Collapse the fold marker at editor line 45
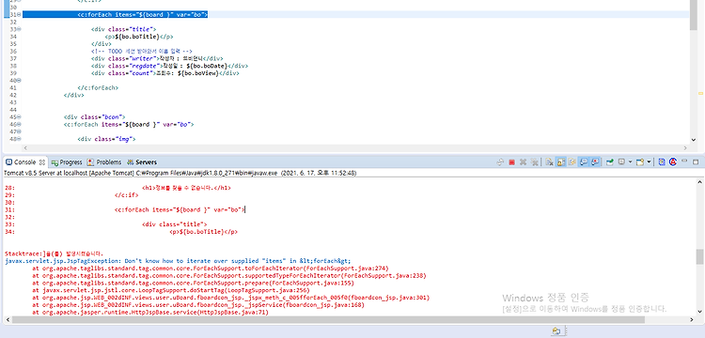The height and width of the screenshot is (338, 705). click(19, 116)
